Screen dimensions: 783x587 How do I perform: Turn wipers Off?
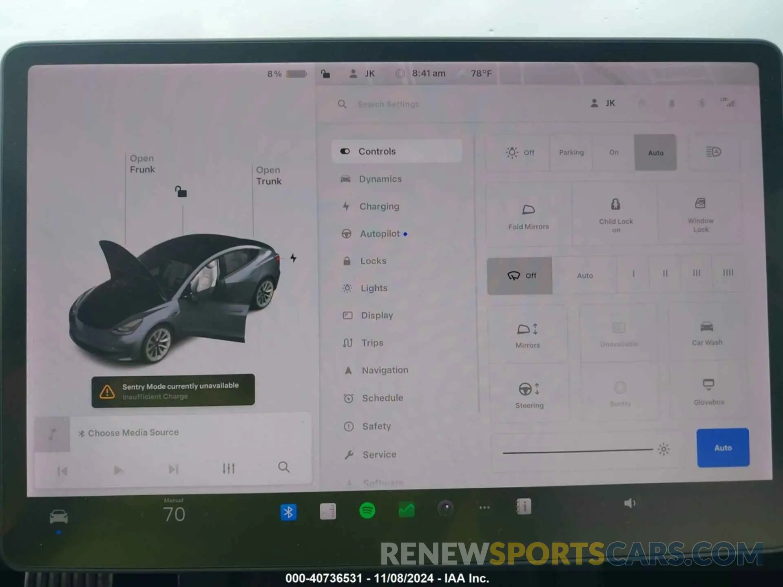click(520, 276)
